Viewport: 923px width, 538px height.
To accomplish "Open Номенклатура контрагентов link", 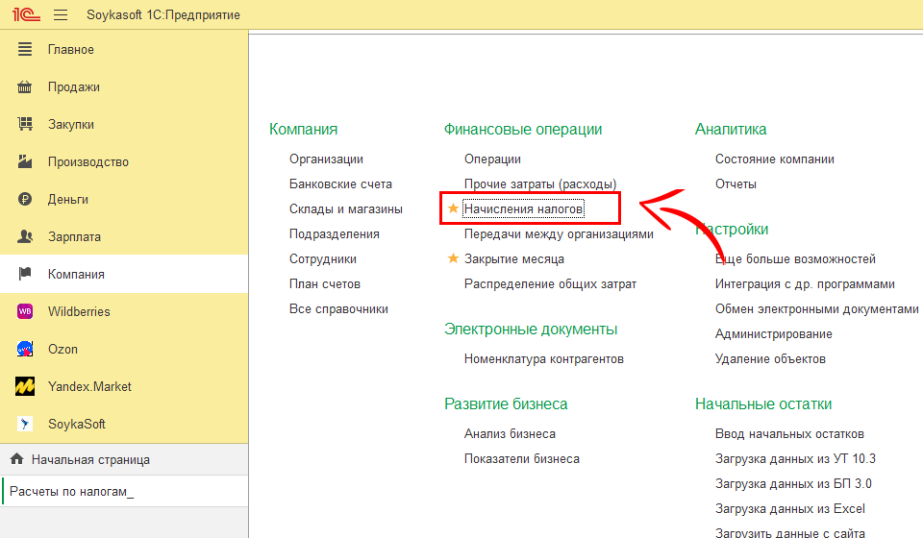I will click(543, 358).
